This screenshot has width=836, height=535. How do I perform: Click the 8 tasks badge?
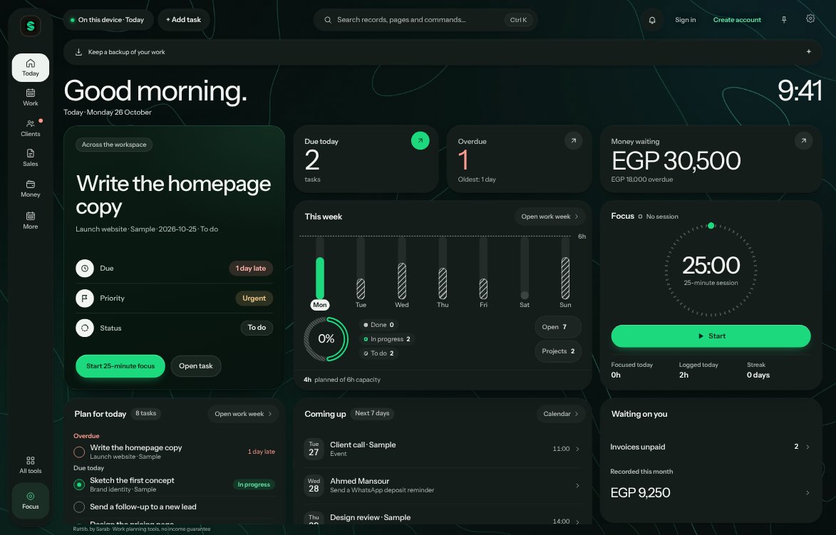coord(145,413)
